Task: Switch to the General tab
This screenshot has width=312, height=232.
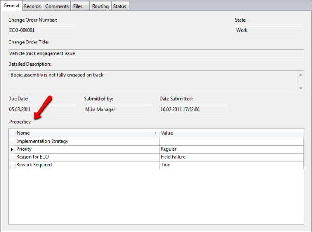Action: coord(11,6)
